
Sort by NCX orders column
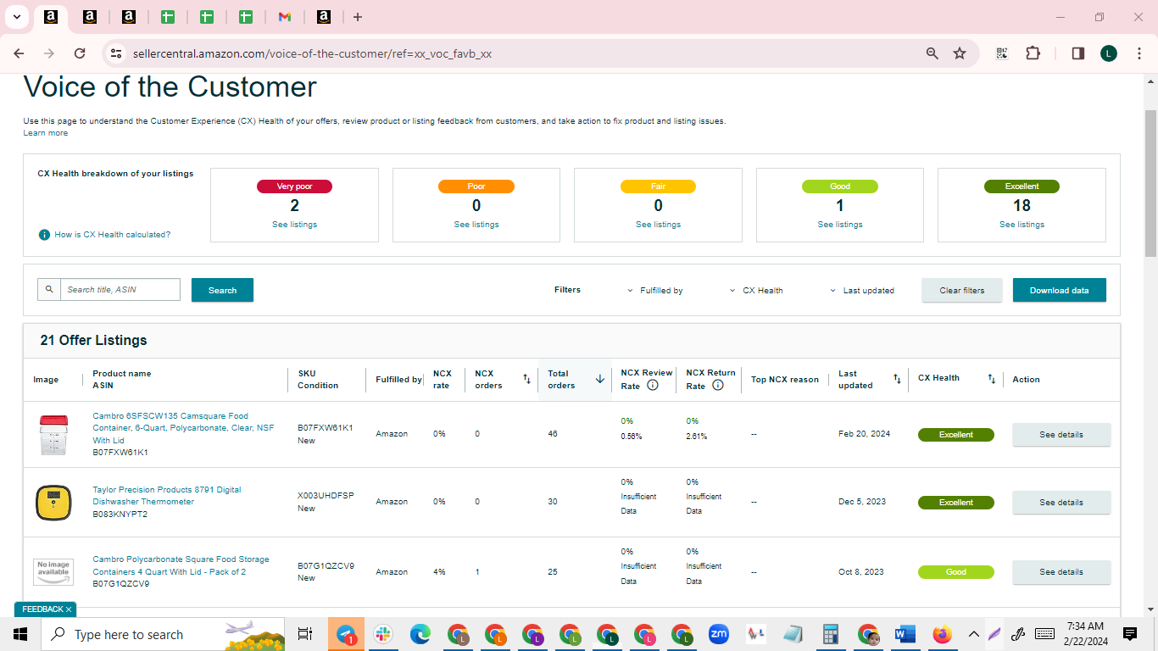pos(526,379)
